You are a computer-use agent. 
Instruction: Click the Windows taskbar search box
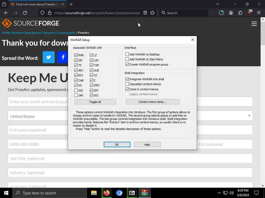tap(49, 193)
